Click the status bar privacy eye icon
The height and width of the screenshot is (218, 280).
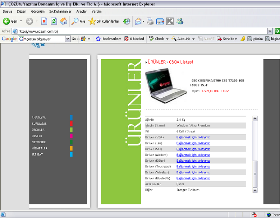click(x=254, y=215)
